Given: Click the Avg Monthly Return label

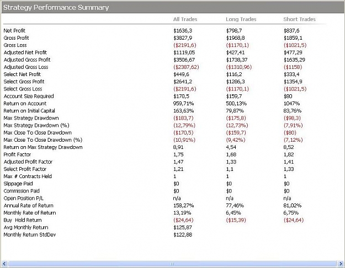Looking at the screenshot, I should tap(26, 227).
